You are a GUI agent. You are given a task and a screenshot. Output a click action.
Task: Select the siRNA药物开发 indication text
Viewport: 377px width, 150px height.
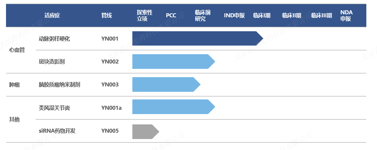[57, 131]
